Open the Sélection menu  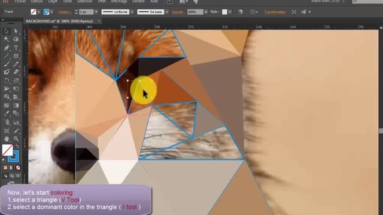(85, 1)
